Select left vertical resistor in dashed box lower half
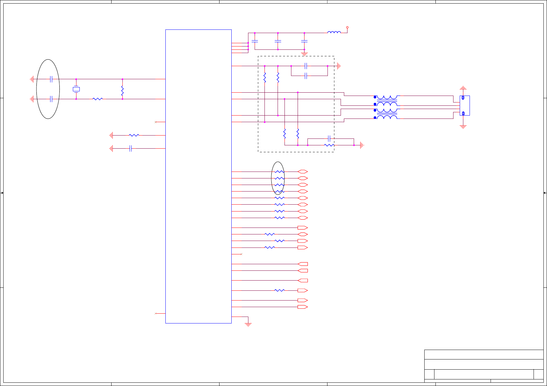The image size is (547, 386). pyautogui.click(x=284, y=134)
